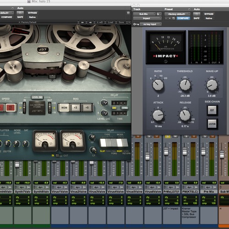Toggle the side-chain LISTEN button
This screenshot has width=229, height=229.
coord(212,124)
